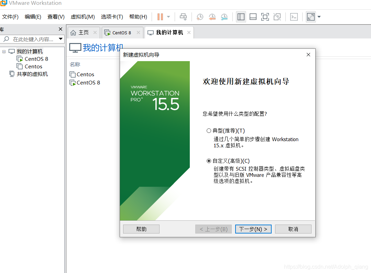This screenshot has height=273, width=371.
Task: Toggle the library sidebar view icon
Action: (241, 17)
